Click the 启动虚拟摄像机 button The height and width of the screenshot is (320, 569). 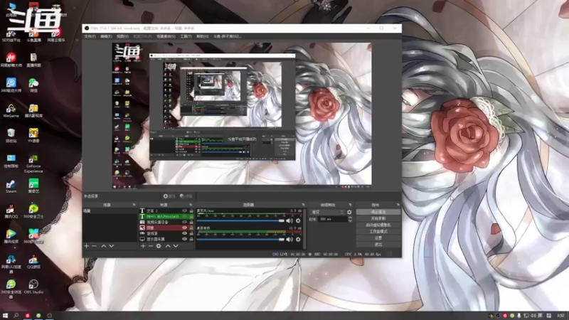[x=378, y=225]
